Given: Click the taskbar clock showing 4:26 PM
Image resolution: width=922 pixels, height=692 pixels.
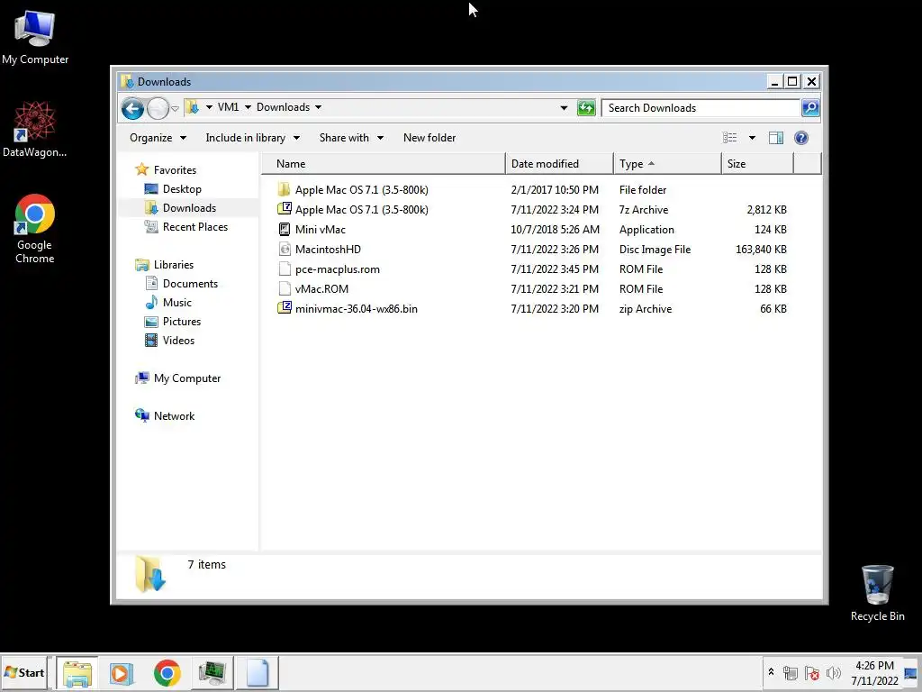Looking at the screenshot, I should 874,672.
